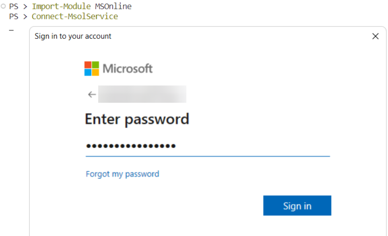The image size is (388, 236).
Task: Click the chevron before Connect-MsolService
Action: (25, 16)
